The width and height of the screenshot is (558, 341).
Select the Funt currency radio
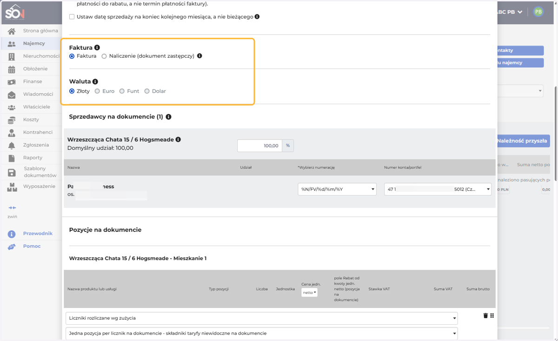point(122,91)
